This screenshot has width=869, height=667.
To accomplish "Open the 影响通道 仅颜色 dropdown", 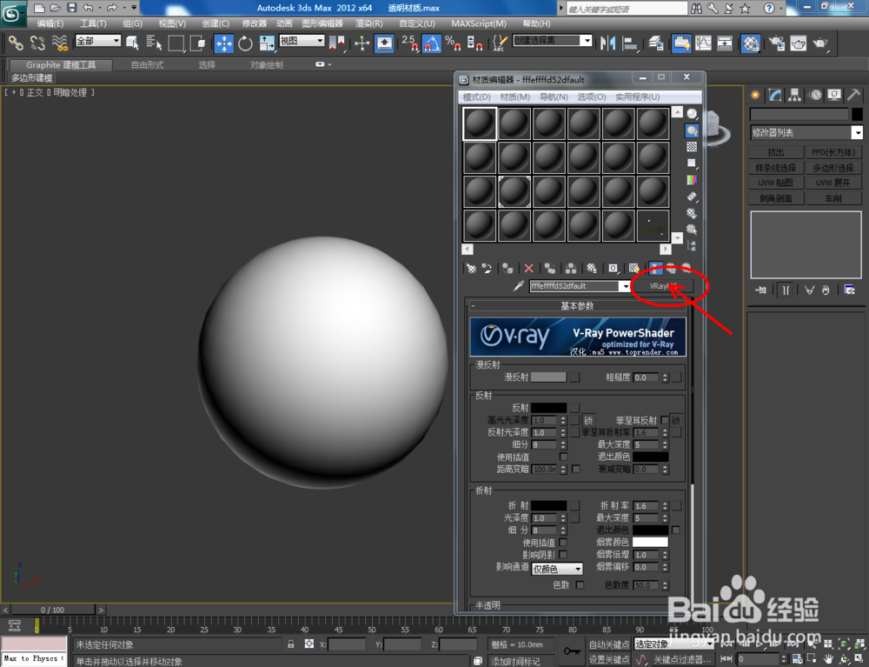I will pos(557,570).
